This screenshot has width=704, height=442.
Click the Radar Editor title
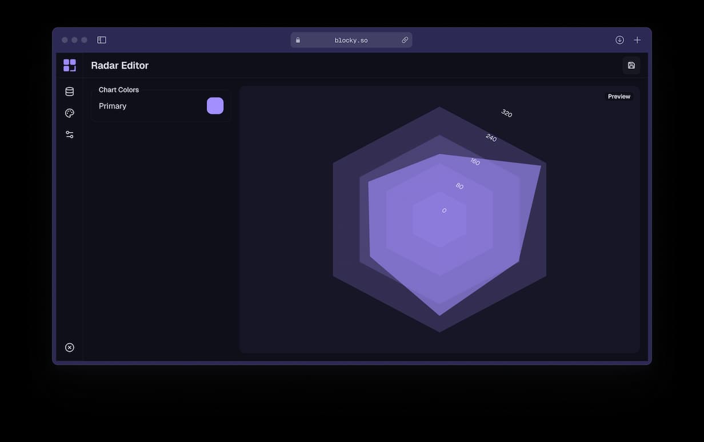click(120, 65)
